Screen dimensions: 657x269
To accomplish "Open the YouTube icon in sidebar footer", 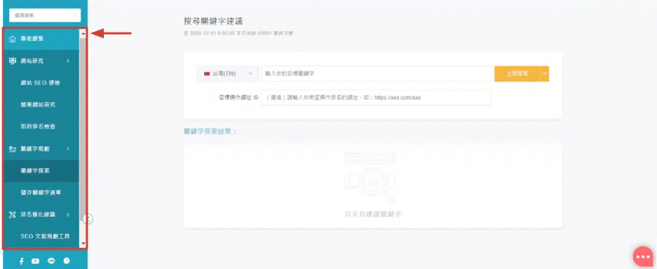I will (35, 261).
